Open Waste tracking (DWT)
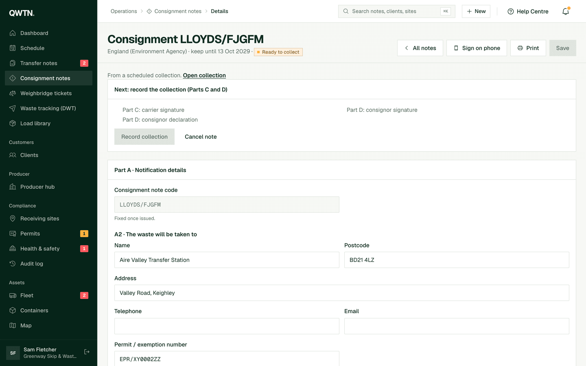Viewport: 586px width, 366px height. (x=48, y=108)
